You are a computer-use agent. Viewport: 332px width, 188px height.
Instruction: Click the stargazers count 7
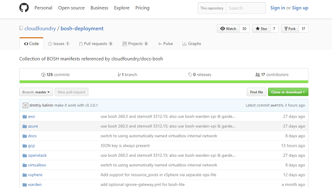coord(274,29)
